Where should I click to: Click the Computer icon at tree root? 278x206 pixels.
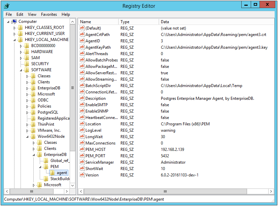[x=14, y=22]
